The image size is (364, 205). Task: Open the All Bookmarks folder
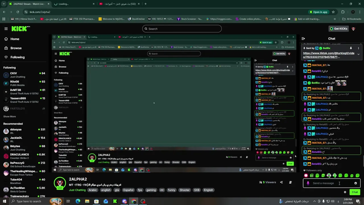(351, 19)
